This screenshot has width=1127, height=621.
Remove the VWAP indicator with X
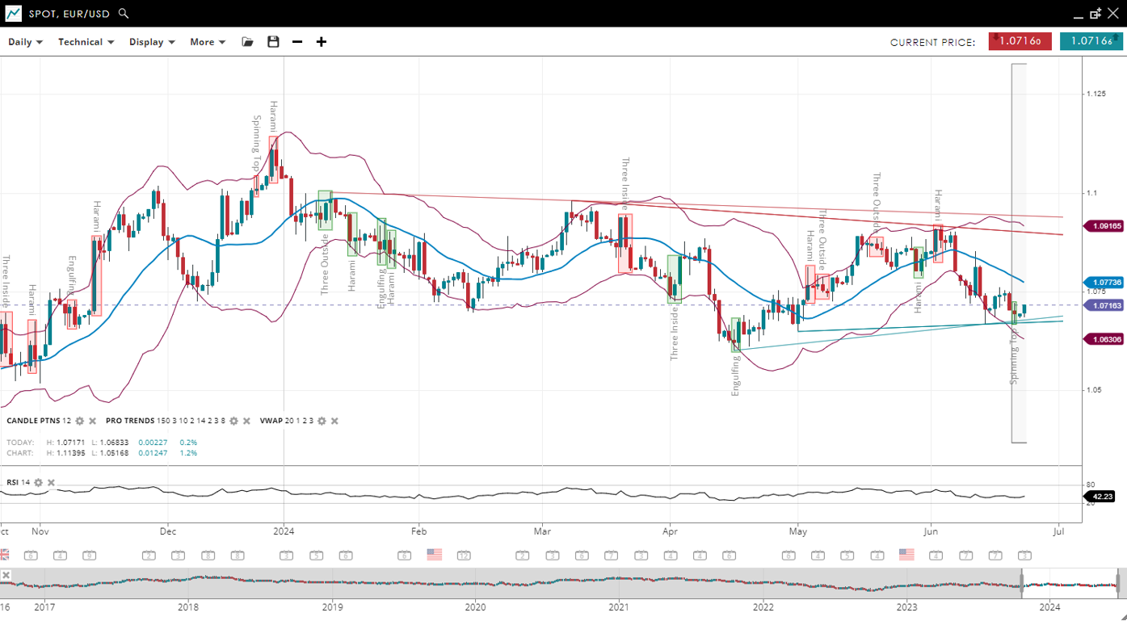(334, 422)
